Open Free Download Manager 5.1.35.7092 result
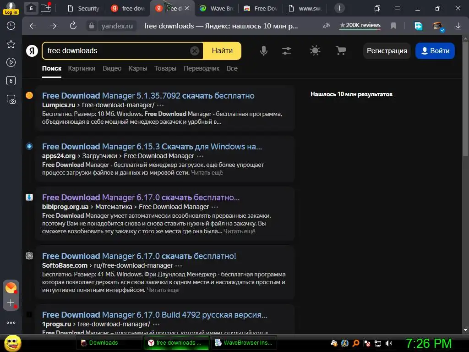This screenshot has height=352, width=469. pyautogui.click(x=148, y=95)
